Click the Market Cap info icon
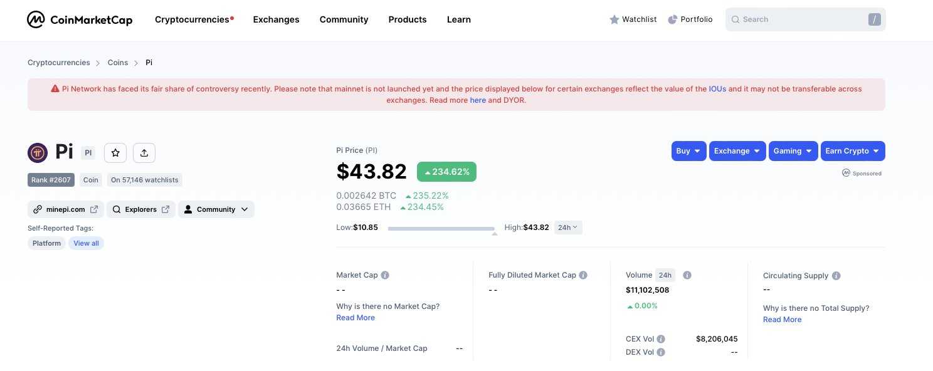Image resolution: width=933 pixels, height=371 pixels. coord(385,275)
